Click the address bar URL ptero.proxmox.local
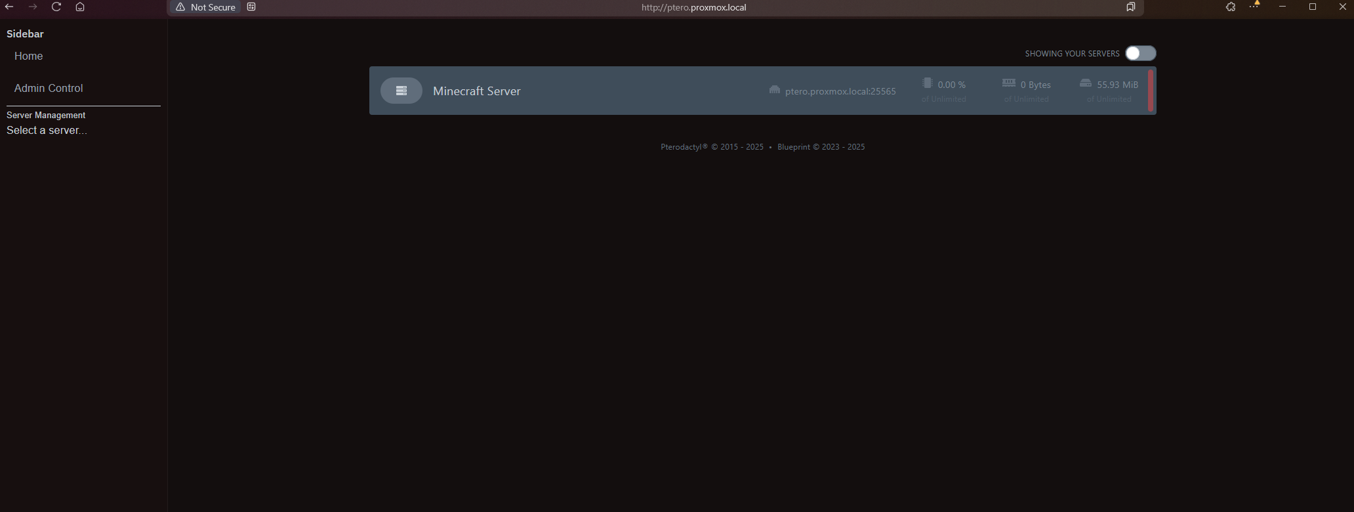This screenshot has width=1354, height=512. (693, 7)
